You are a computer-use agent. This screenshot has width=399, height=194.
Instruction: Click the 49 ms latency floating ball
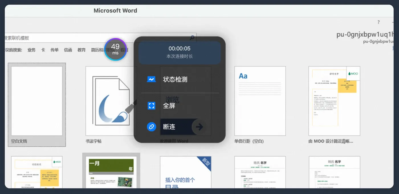click(x=115, y=49)
